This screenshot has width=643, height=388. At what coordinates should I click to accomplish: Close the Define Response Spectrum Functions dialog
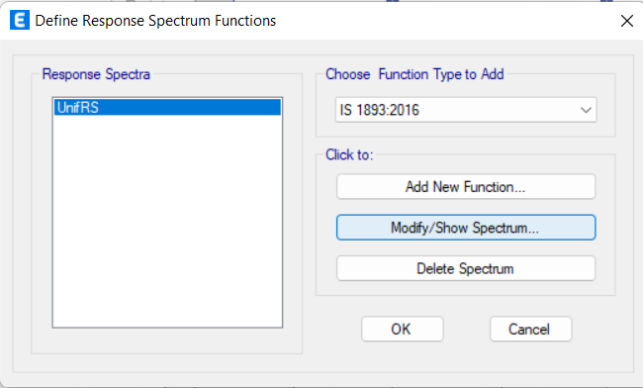click(x=626, y=21)
